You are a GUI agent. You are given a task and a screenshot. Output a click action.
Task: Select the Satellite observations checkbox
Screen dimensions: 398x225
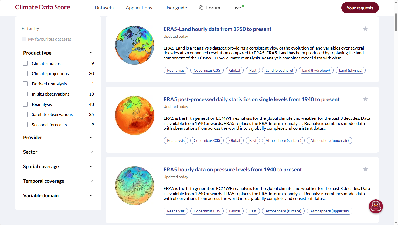click(25, 114)
